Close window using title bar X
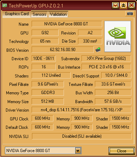Image resolution: width=137 pixels, height=157 pixels. (x=131, y=5)
